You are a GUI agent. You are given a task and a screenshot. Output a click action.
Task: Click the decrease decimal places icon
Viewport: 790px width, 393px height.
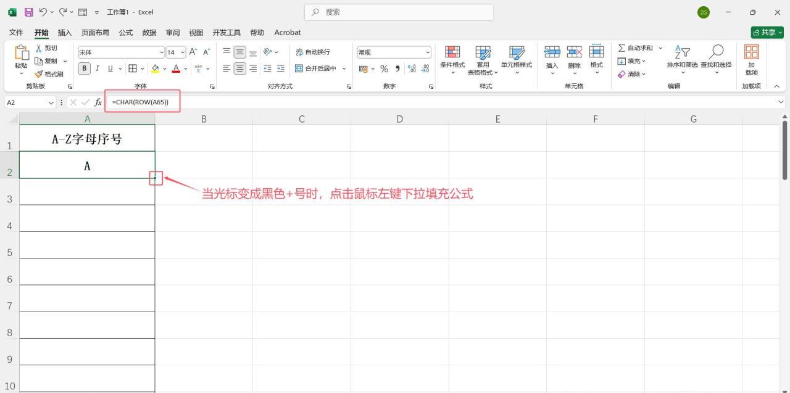(425, 68)
